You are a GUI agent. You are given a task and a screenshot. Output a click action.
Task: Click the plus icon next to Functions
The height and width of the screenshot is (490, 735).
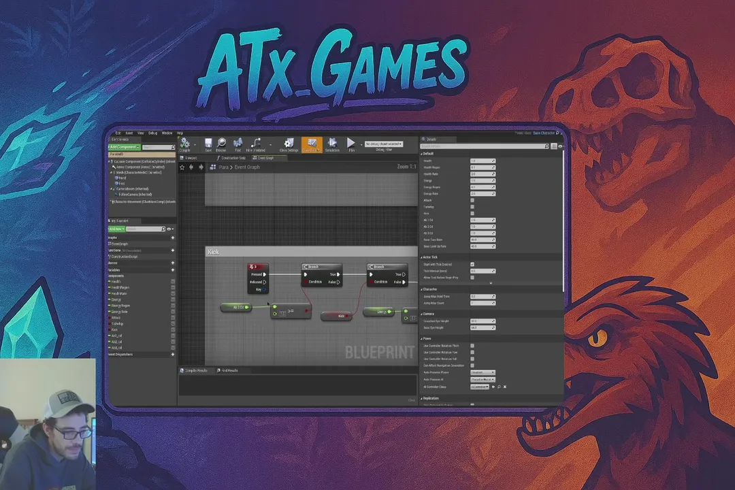point(172,250)
